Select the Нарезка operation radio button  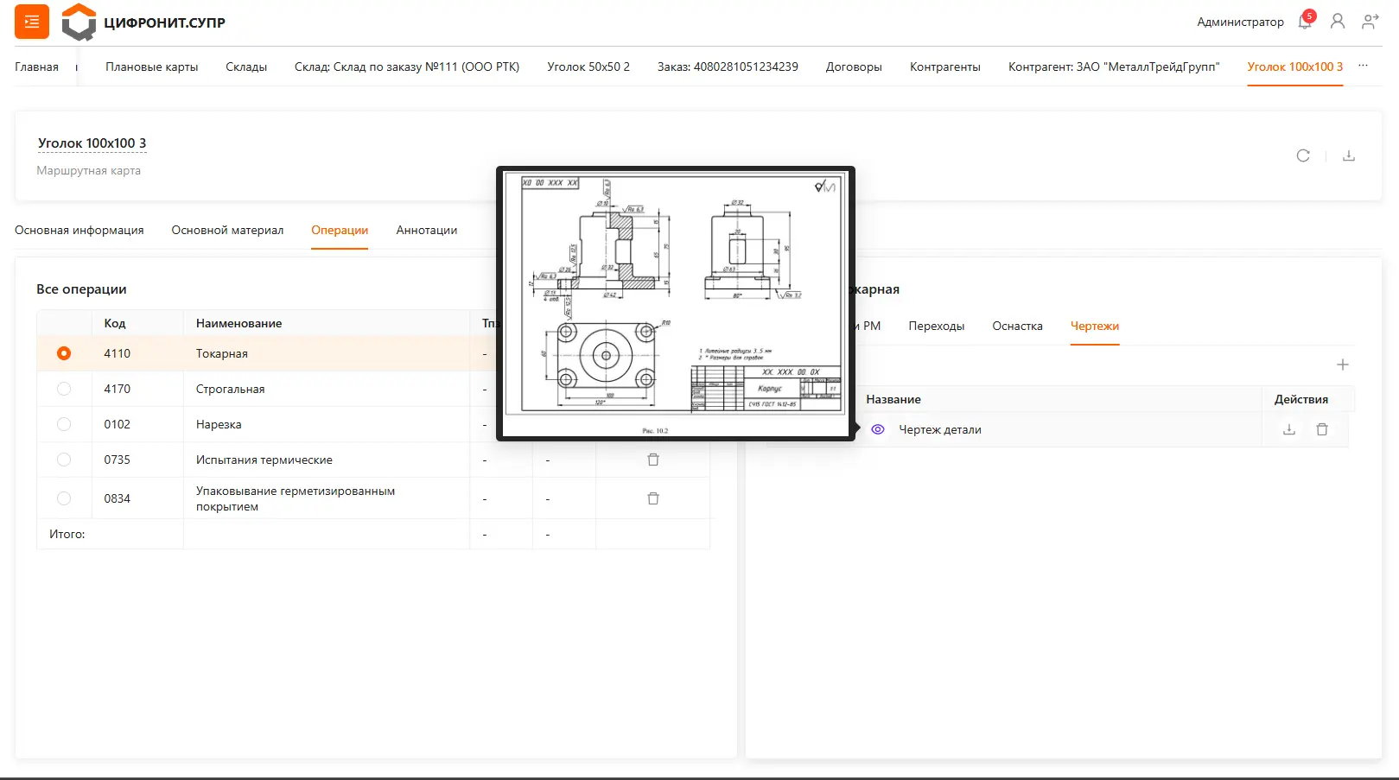point(64,424)
